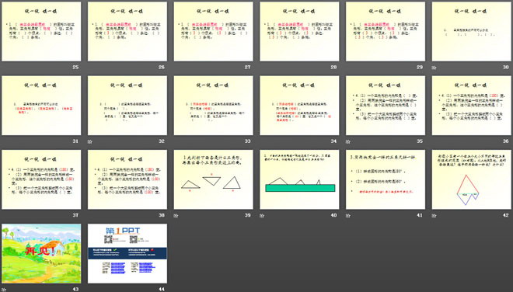
Task: Select slide 37 thumbnail
Action: (x=41, y=179)
